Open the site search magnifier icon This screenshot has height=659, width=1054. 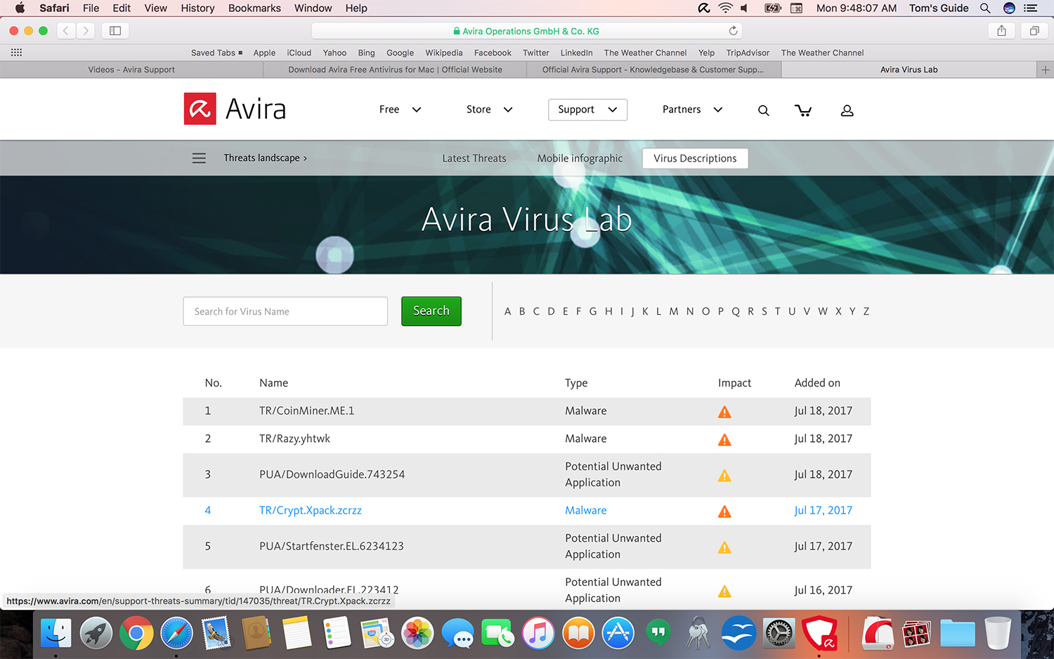click(763, 110)
